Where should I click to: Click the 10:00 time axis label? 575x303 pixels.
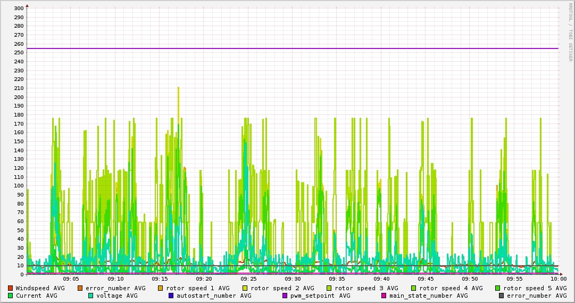[x=558, y=279]
